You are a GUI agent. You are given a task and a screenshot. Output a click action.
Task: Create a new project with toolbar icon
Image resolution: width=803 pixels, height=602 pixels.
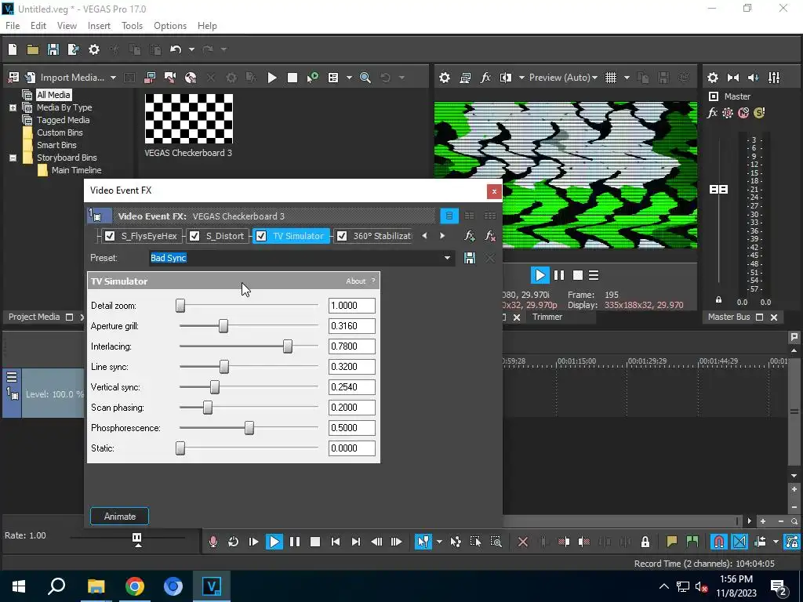(13, 49)
